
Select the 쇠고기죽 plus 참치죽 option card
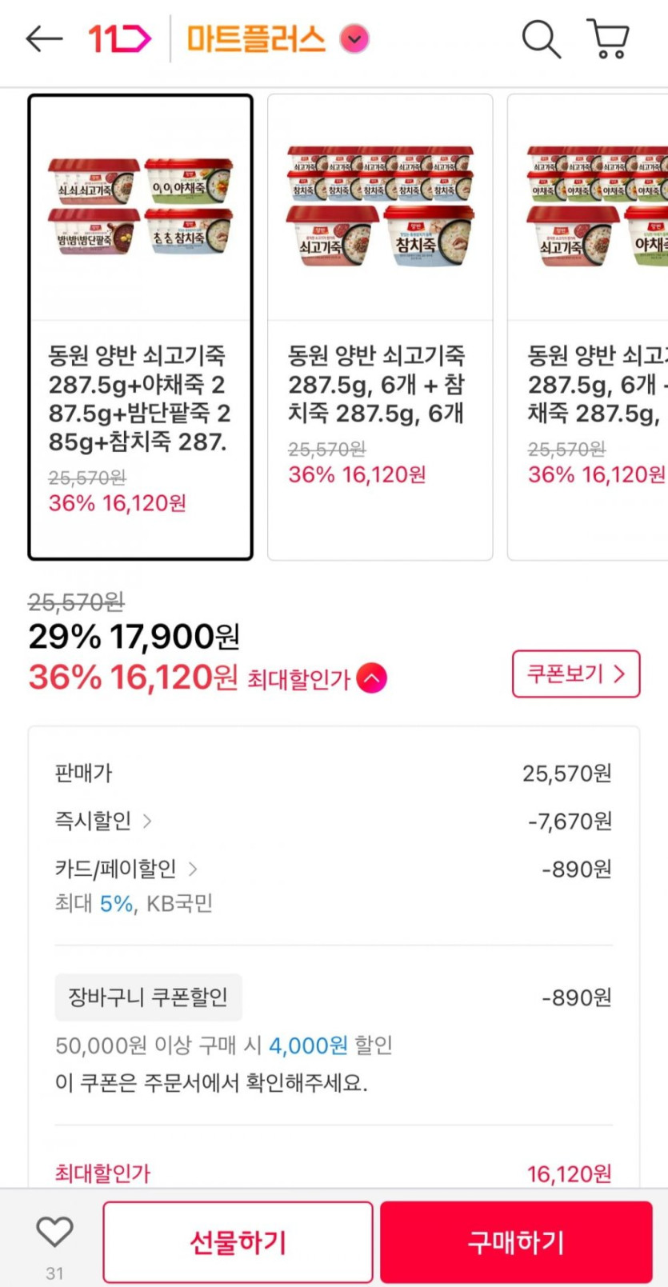click(x=380, y=327)
